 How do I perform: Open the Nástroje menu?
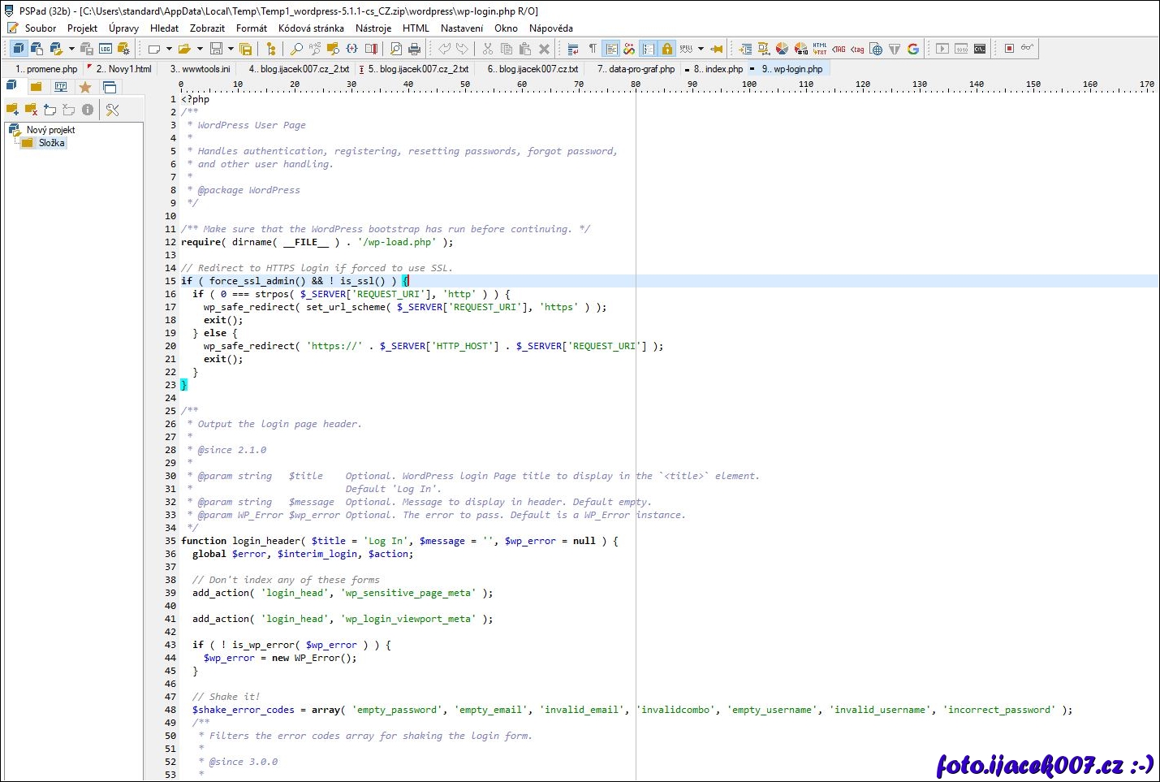tap(373, 28)
